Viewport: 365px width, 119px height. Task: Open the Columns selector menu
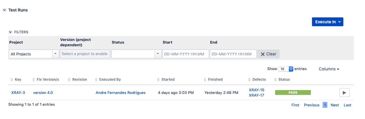pyautogui.click(x=329, y=69)
